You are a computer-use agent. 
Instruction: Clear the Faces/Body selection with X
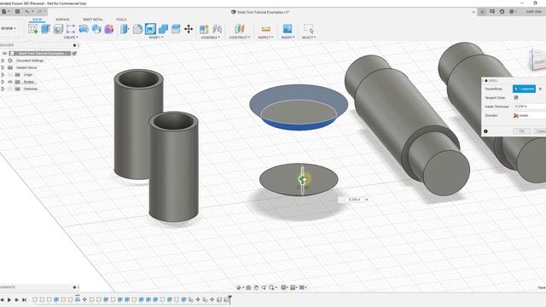tap(540, 89)
